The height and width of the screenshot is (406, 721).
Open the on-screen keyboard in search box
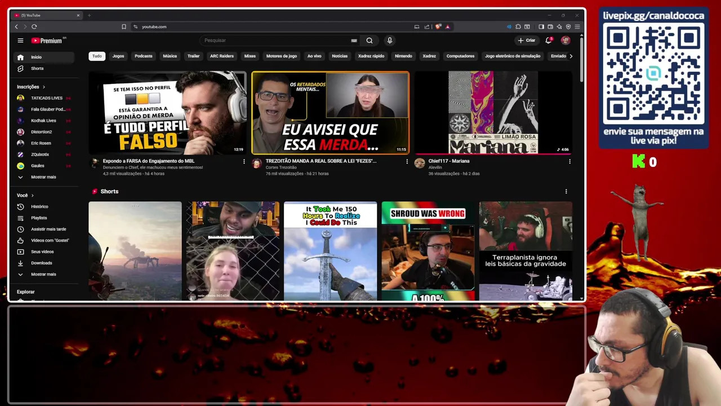tap(354, 41)
